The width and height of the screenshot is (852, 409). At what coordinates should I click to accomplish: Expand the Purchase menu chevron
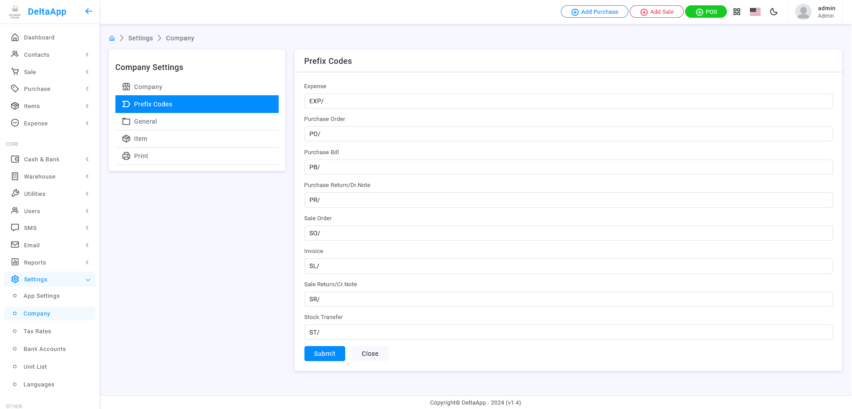coord(87,89)
